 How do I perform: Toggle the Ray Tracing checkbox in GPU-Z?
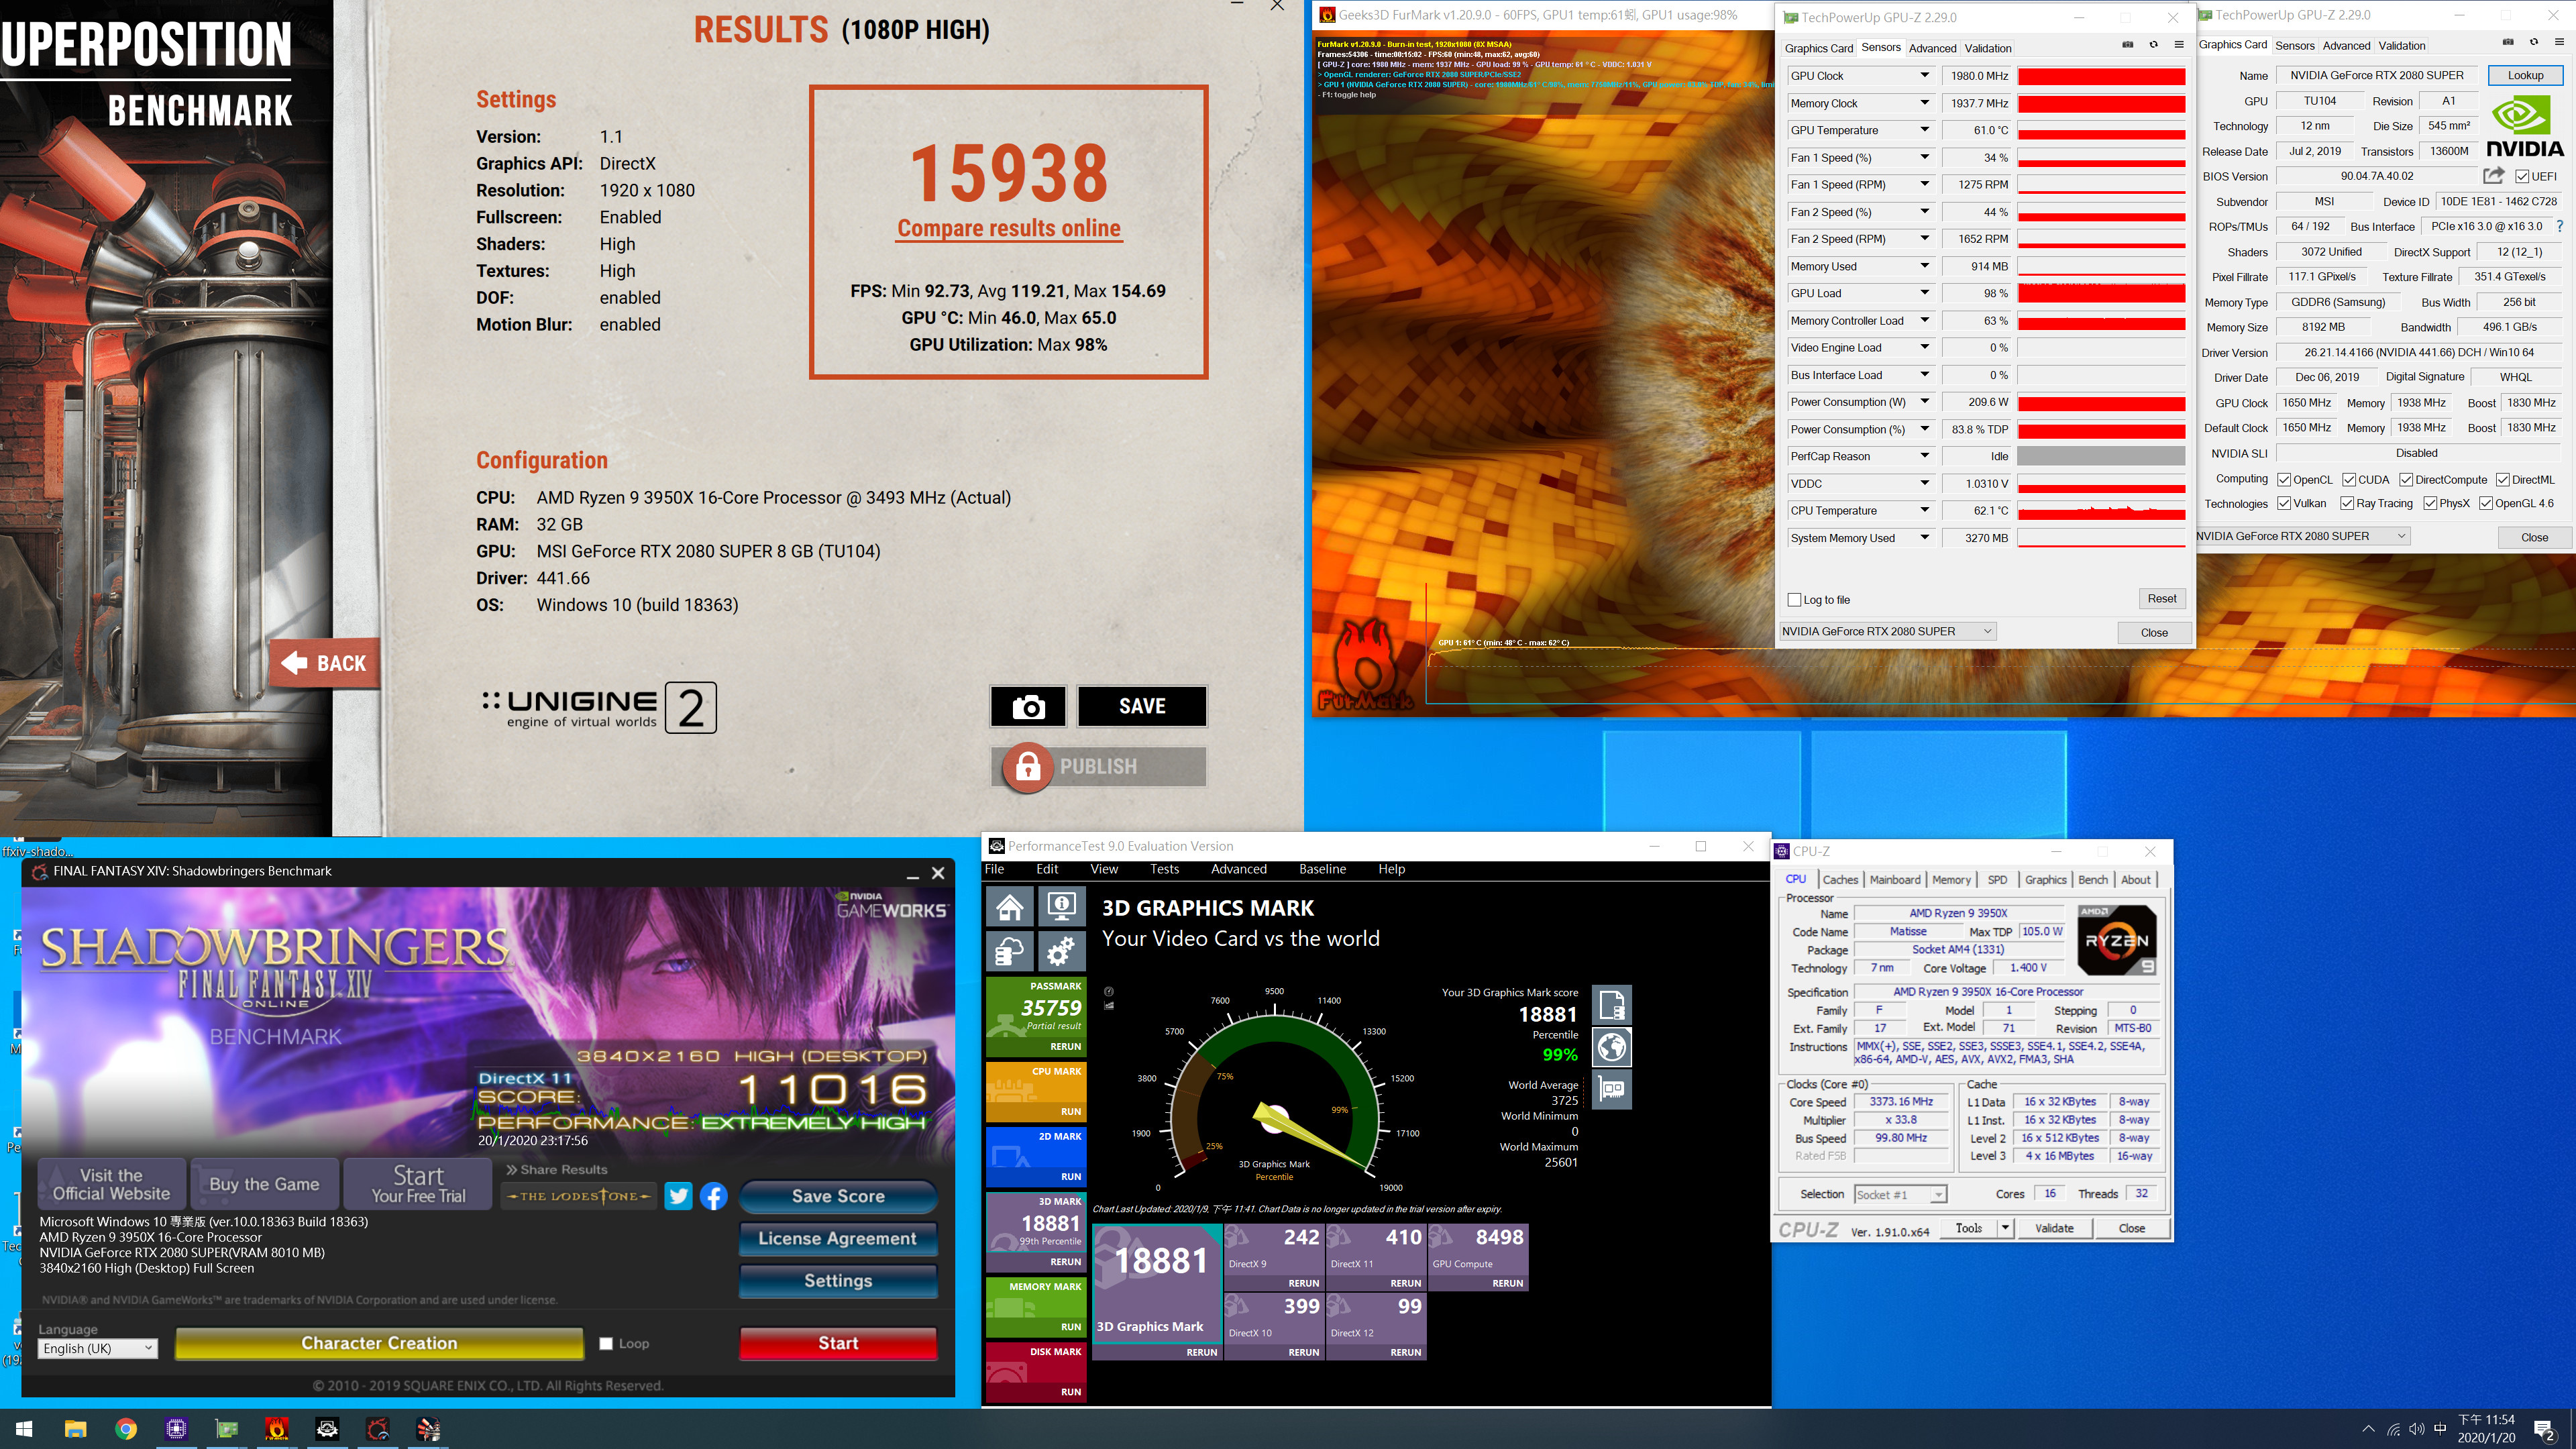pos(2347,503)
